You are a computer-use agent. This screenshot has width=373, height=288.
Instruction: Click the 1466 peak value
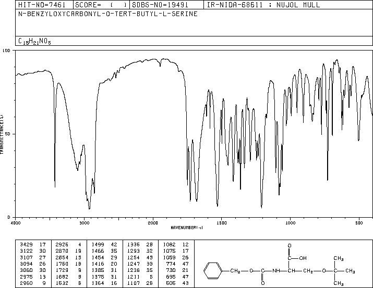click(x=98, y=251)
